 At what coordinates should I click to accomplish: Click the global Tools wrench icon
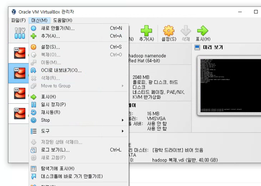coord(20,33)
